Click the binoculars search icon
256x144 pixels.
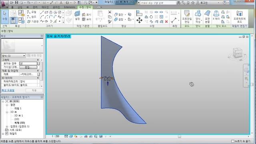pyautogui.click(x=179, y=3)
